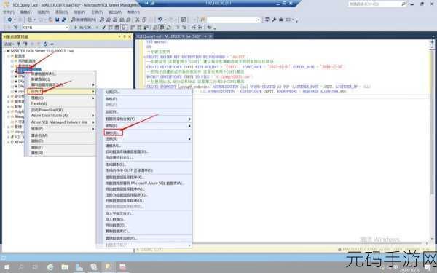This screenshot has width=437, height=273.
Task: Click the Windows Start button
Action: (x=7, y=267)
